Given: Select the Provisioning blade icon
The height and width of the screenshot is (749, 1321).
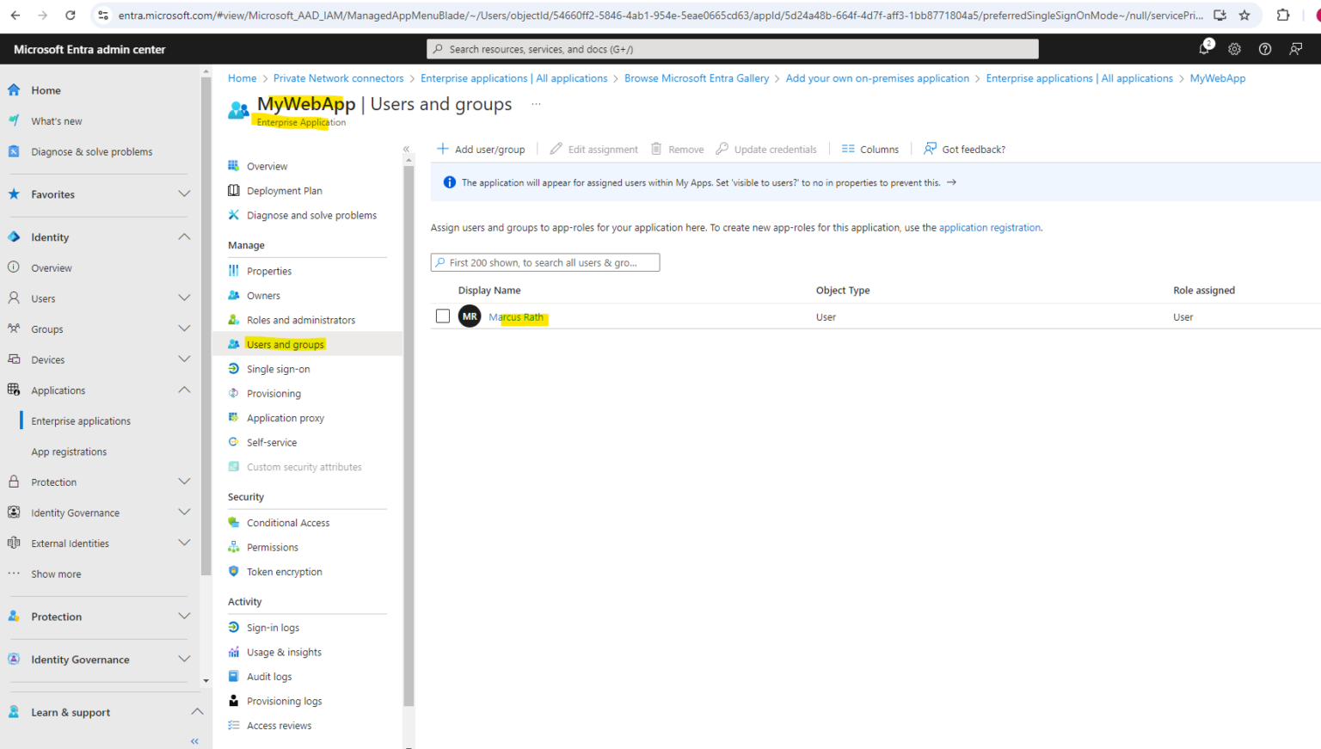Looking at the screenshot, I should coord(233,393).
